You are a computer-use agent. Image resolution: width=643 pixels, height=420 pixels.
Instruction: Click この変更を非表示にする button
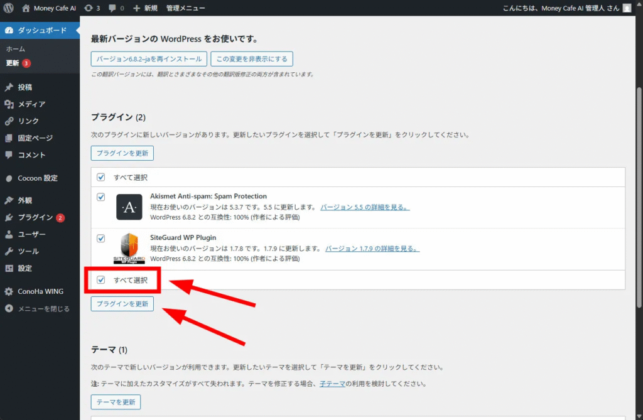point(252,59)
